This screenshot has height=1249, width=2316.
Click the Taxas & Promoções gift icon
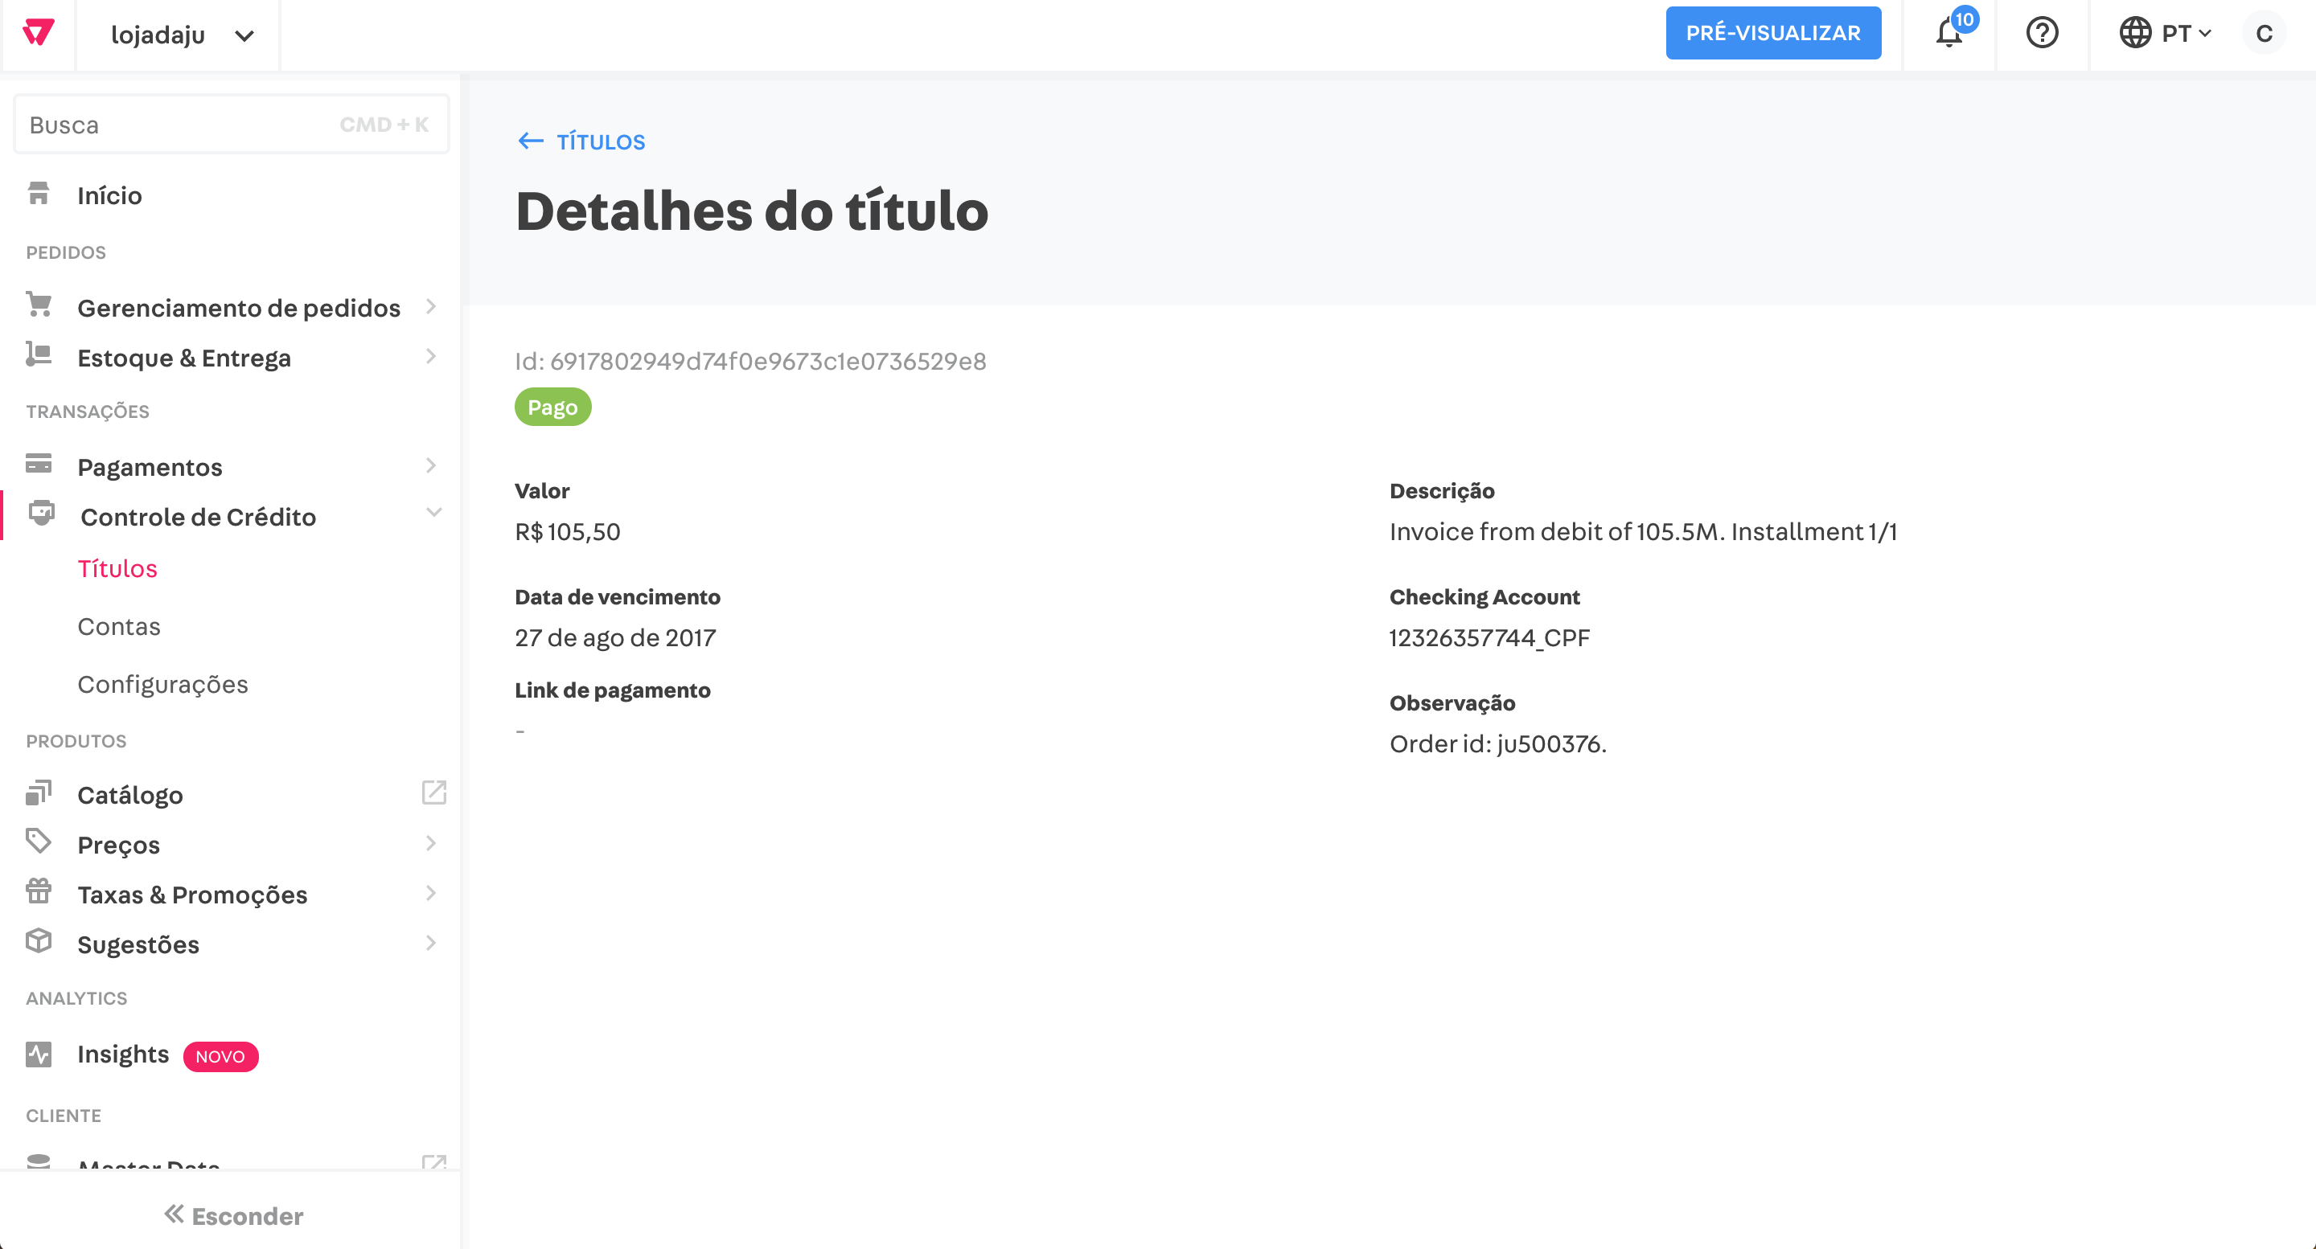click(39, 891)
